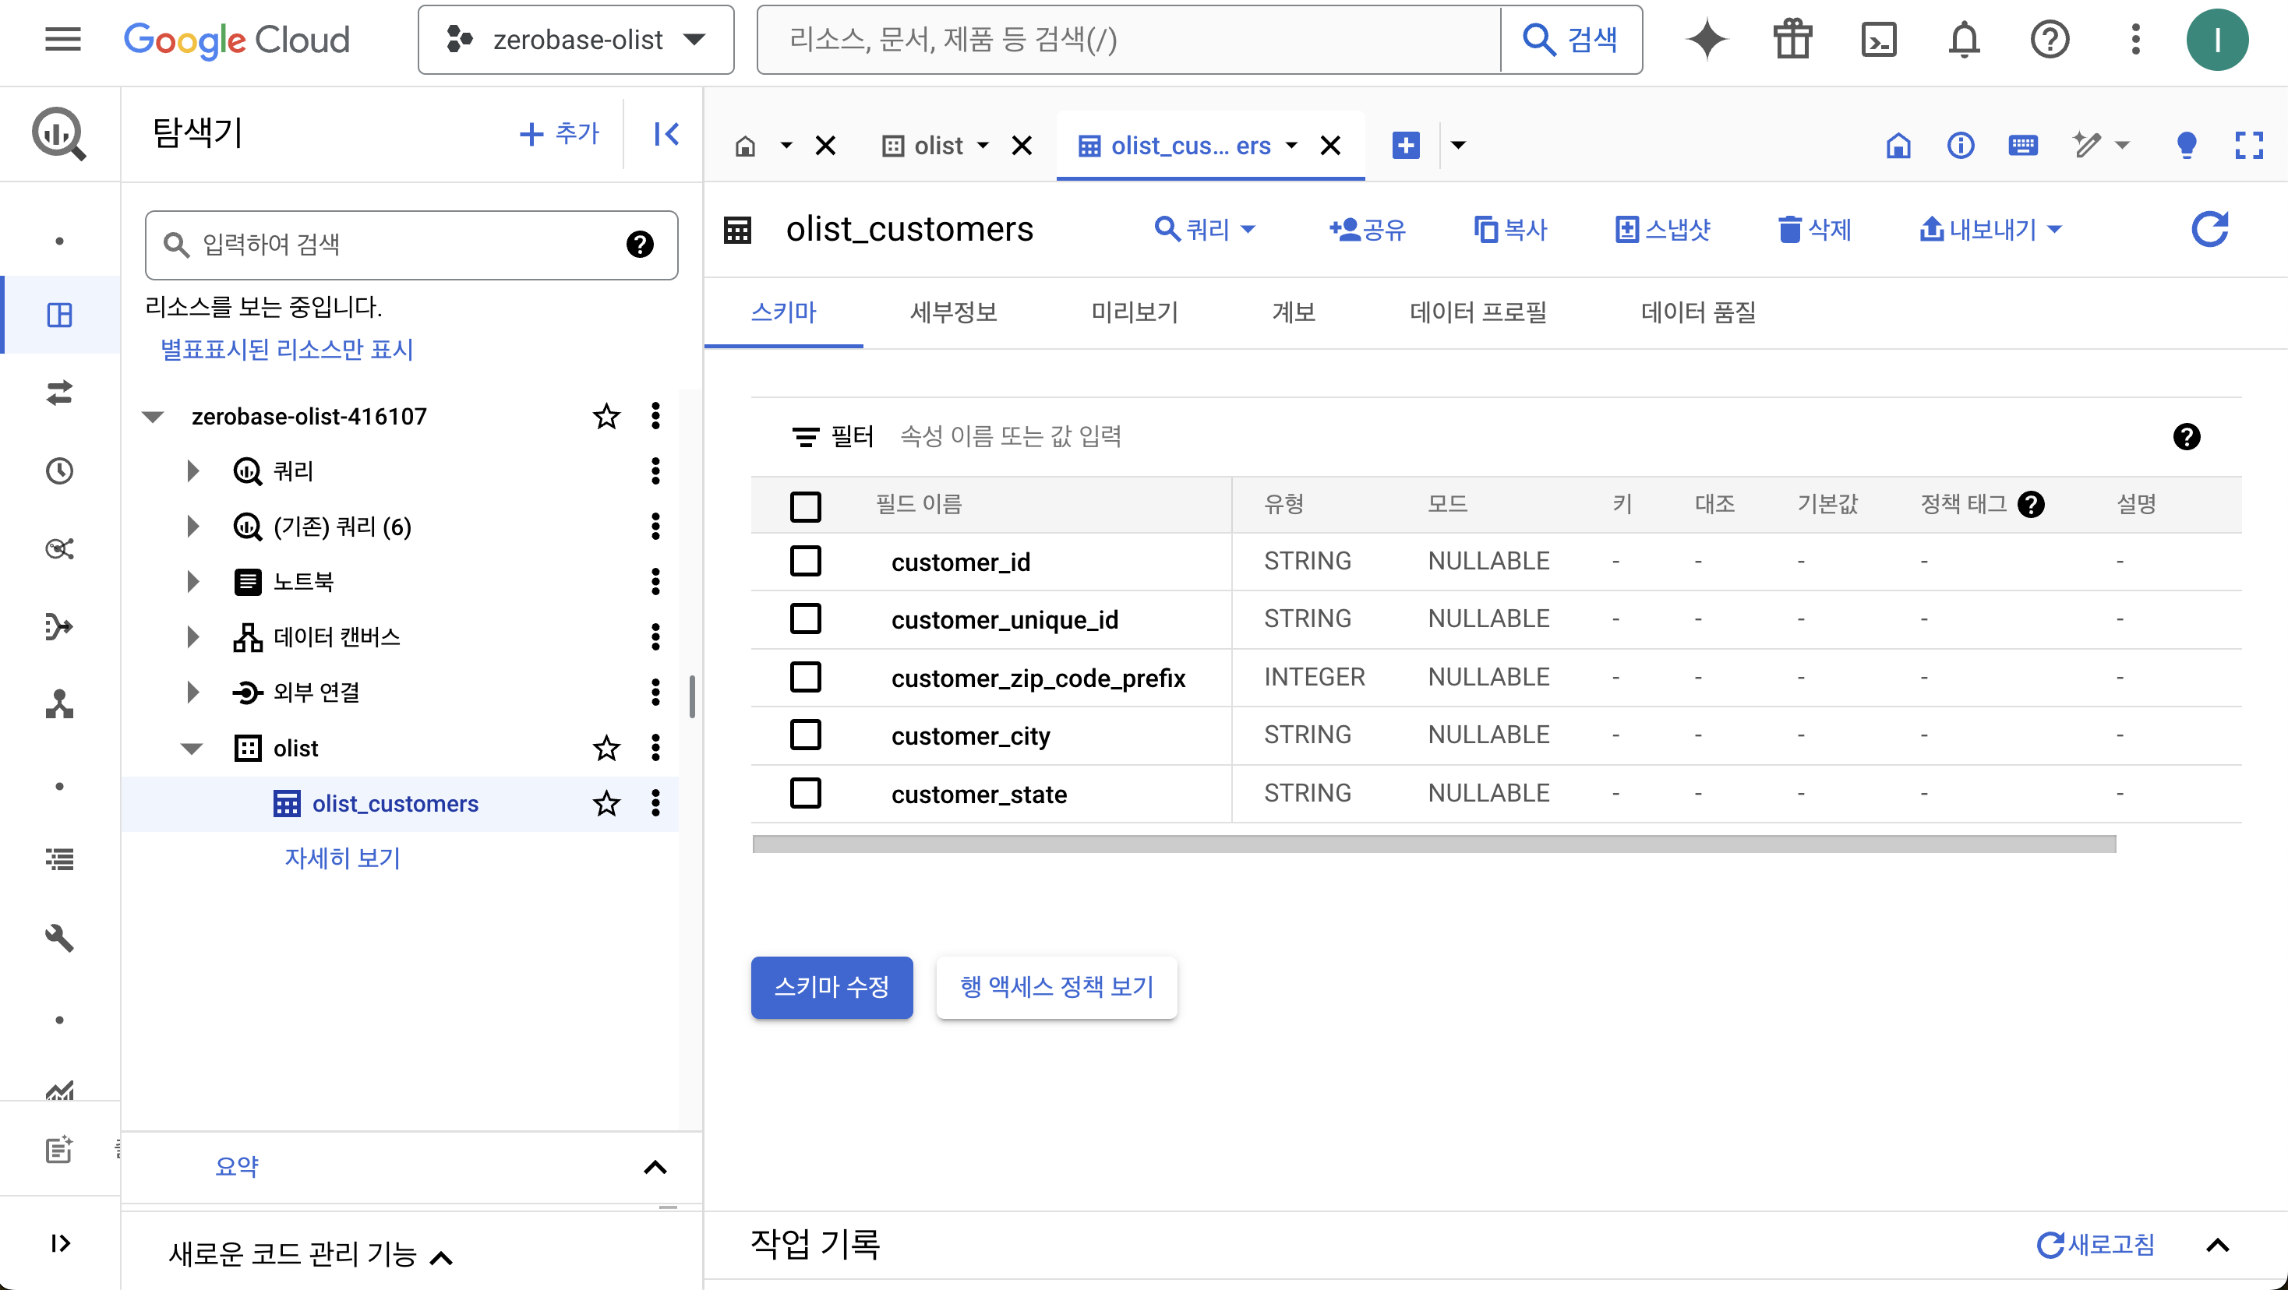2288x1290 pixels.
Task: Open the zerobase-olist project selector dropdown
Action: [576, 40]
